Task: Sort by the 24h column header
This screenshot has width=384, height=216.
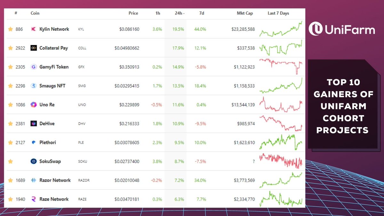Action: click(x=180, y=13)
